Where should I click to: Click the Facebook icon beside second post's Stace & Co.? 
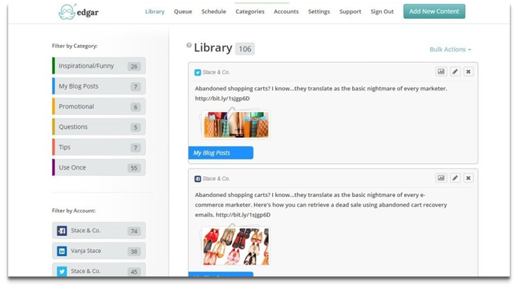[x=198, y=179]
